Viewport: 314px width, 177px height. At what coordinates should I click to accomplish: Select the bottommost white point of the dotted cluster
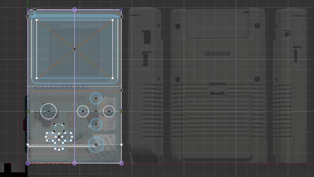point(59,150)
